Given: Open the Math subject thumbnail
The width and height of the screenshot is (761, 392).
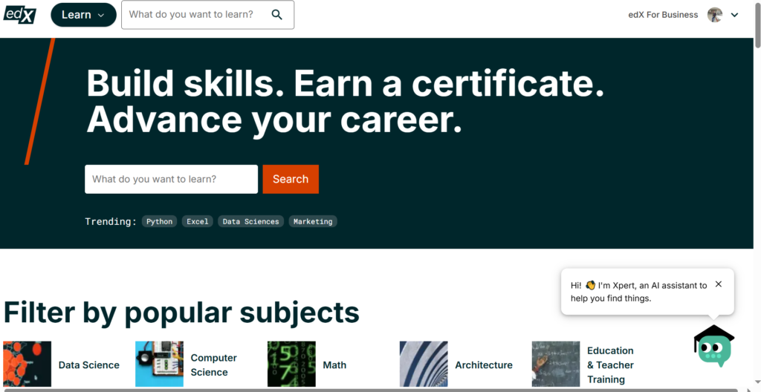Looking at the screenshot, I should pos(291,364).
